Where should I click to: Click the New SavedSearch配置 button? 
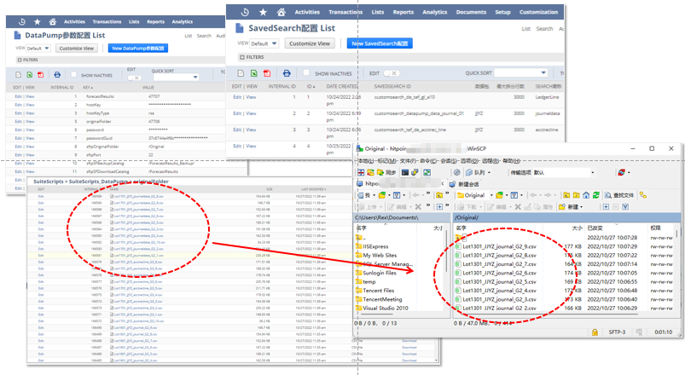tap(380, 43)
